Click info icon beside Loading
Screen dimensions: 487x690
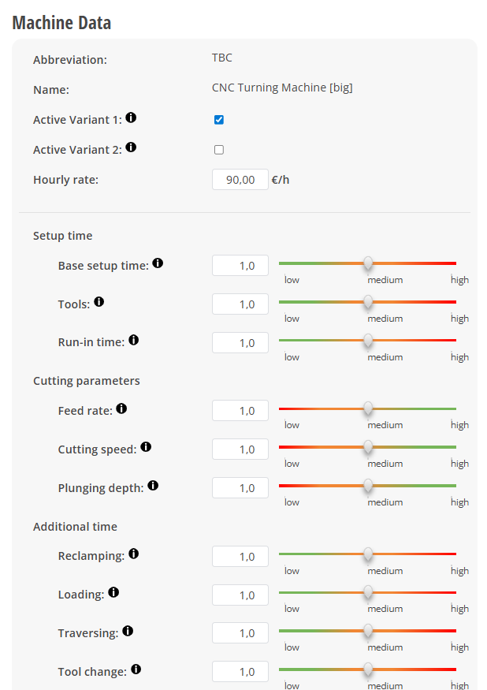point(113,592)
